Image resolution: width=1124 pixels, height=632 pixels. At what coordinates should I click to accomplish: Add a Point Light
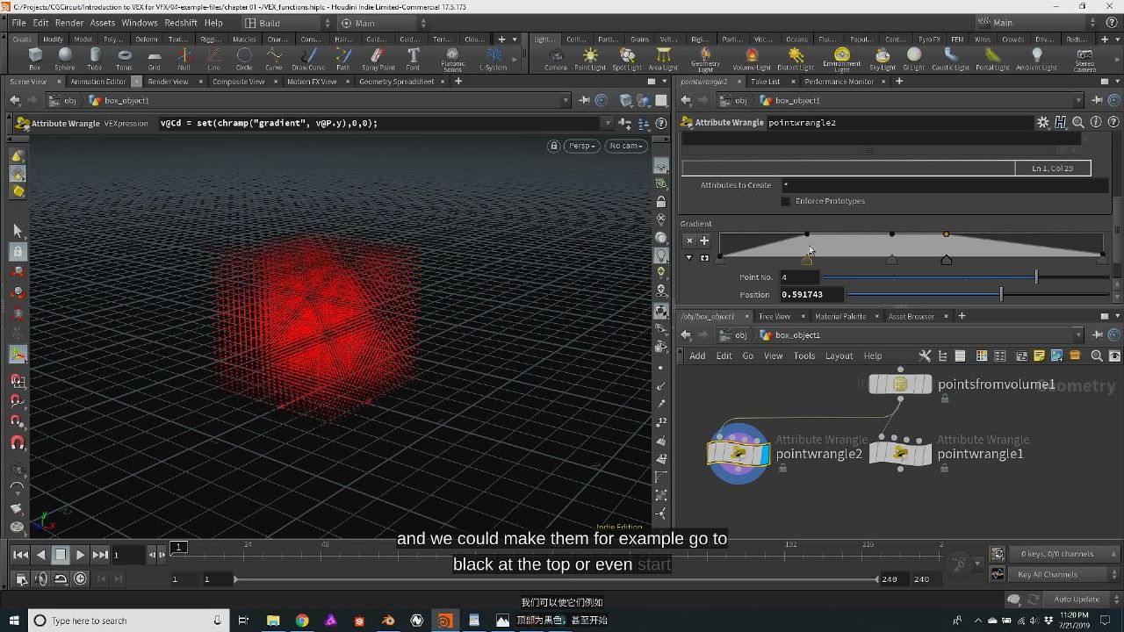pos(590,58)
